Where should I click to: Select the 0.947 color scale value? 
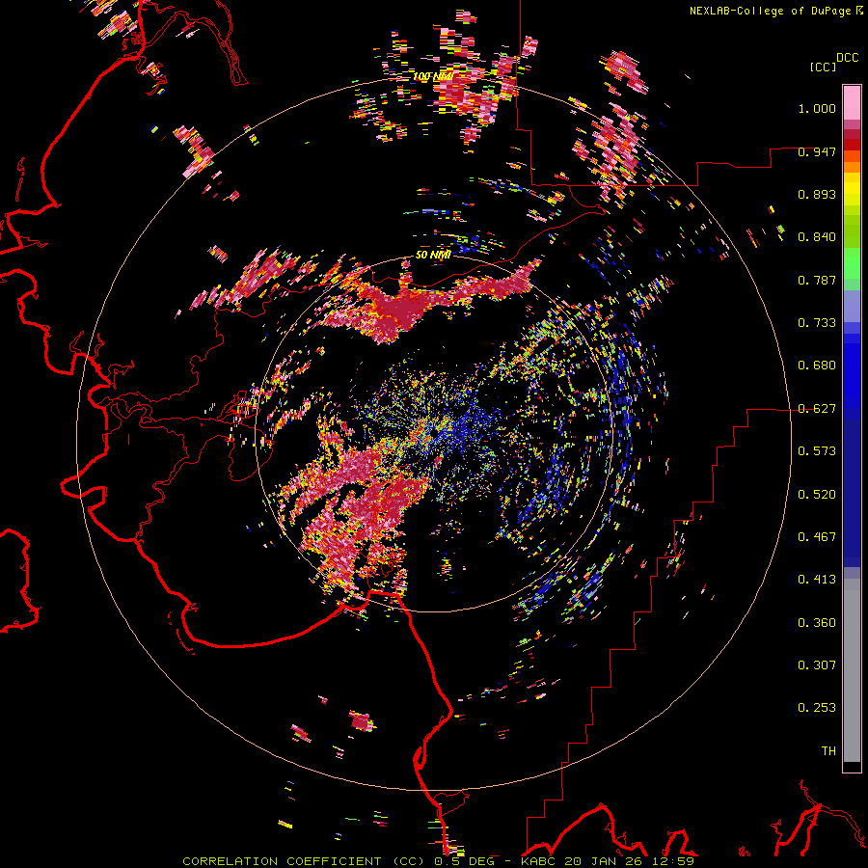(817, 151)
